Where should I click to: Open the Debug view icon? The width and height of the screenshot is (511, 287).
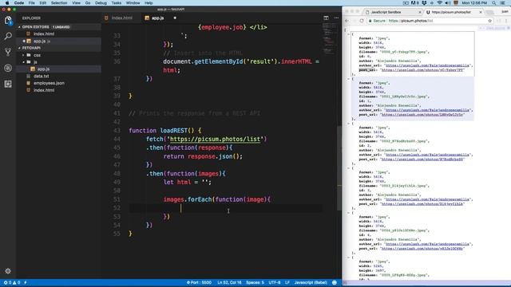point(8,68)
